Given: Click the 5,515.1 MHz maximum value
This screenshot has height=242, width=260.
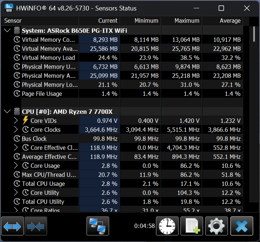Looking at the screenshot, I should point(183,130).
